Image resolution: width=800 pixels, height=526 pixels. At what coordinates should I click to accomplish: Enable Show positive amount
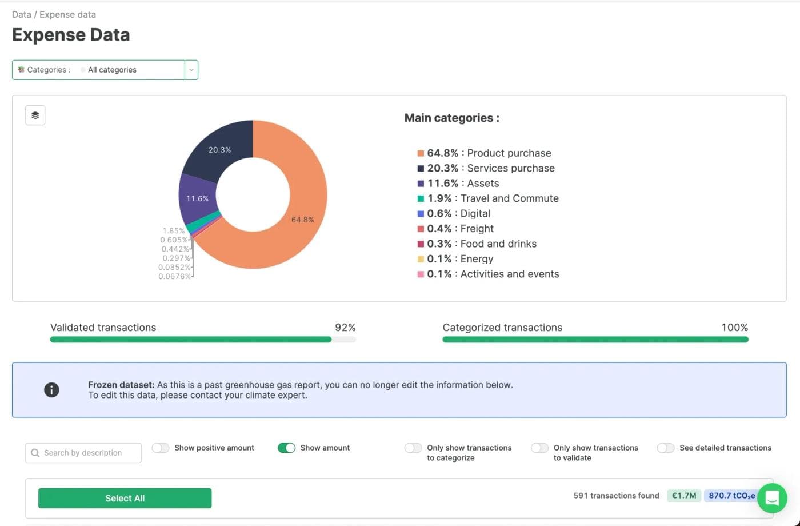(x=161, y=448)
